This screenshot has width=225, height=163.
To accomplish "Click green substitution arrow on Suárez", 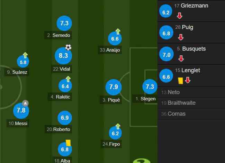I will (25, 55).
